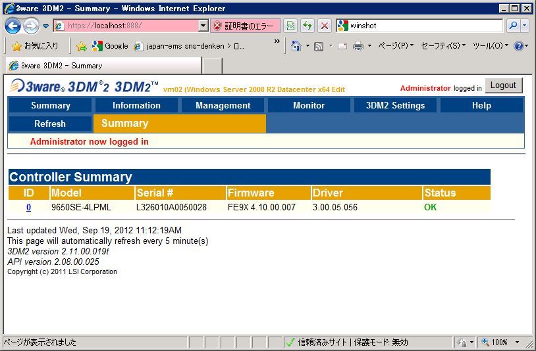Image resolution: width=536 pixels, height=351 pixels.
Task: Open the Monitor navigation menu
Action: click(x=309, y=105)
